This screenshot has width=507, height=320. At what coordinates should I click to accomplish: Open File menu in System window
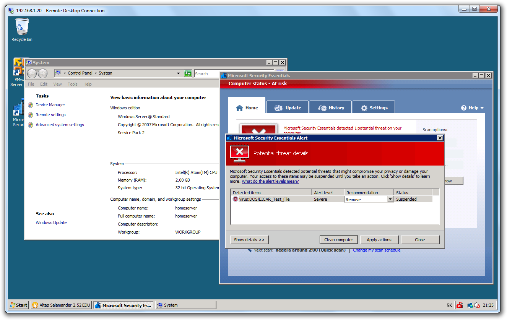pyautogui.click(x=31, y=84)
